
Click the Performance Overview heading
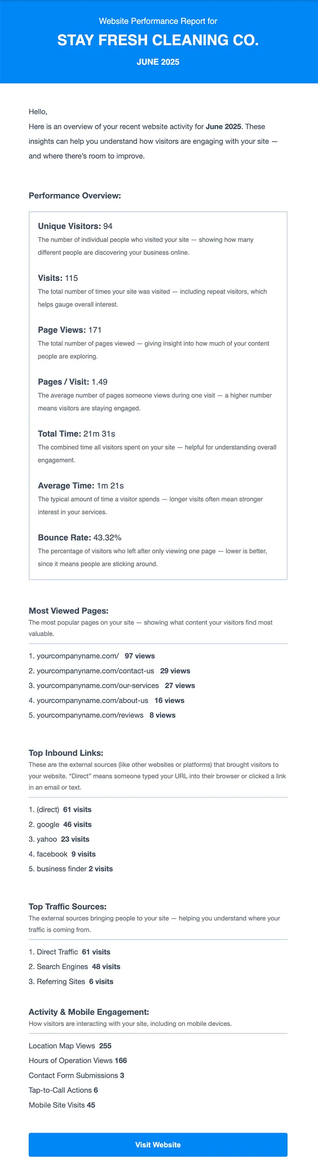[x=75, y=195]
